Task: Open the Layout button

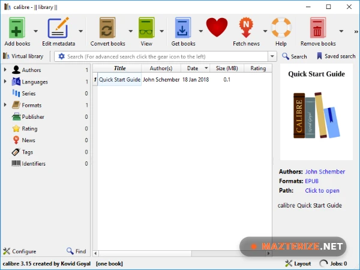Action: coord(298,263)
